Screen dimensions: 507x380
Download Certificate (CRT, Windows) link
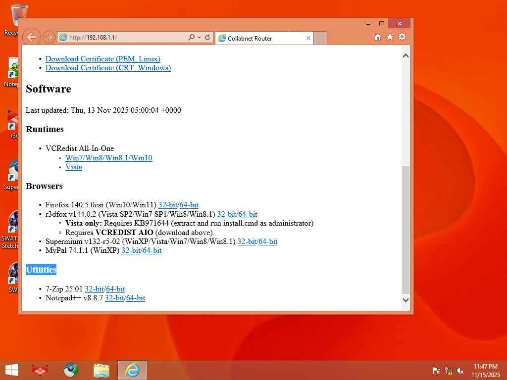[108, 68]
